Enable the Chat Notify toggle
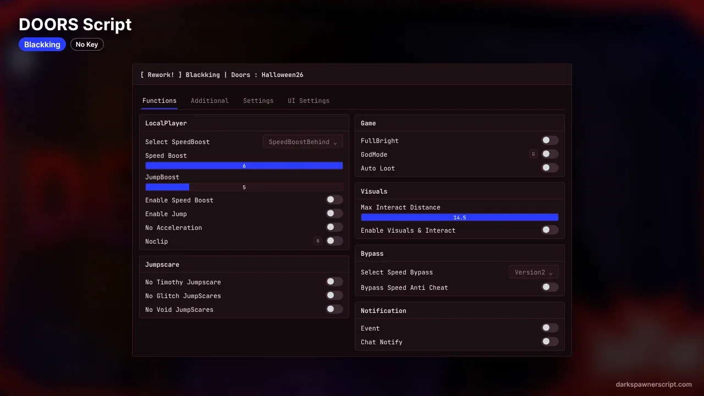This screenshot has width=704, height=396. click(x=550, y=342)
